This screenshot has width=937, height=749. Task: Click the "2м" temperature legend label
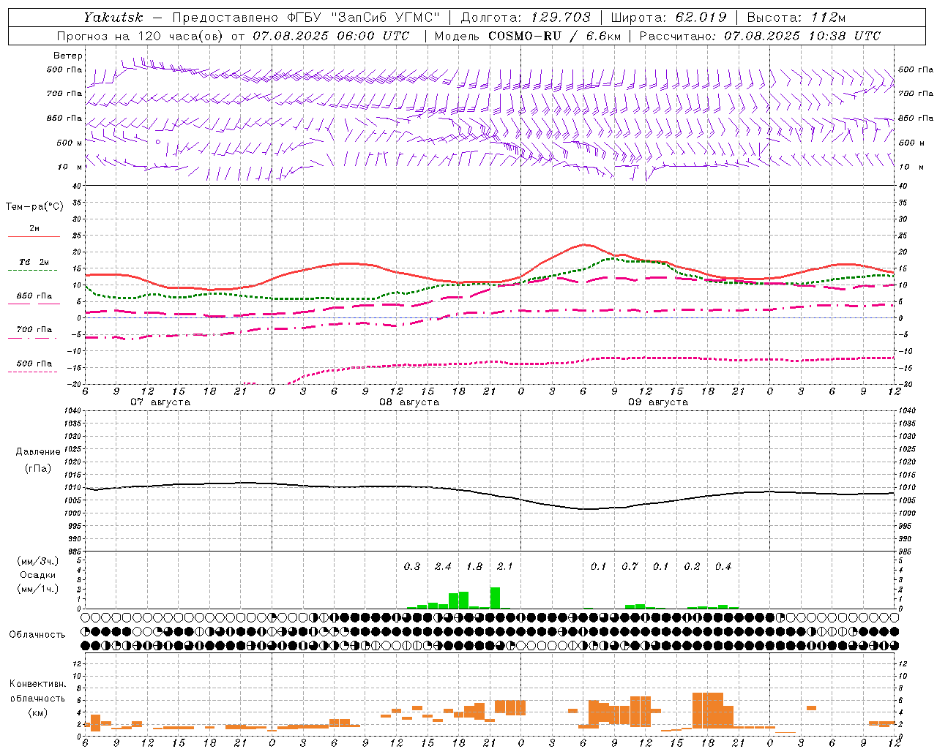[34, 228]
